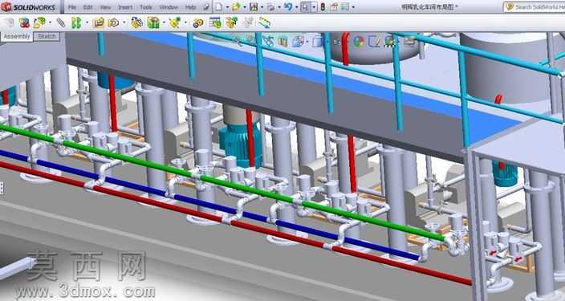Expand the Linear Component Pattern dropdown
The height and width of the screenshot is (301, 565).
pyautogui.click(x=87, y=23)
